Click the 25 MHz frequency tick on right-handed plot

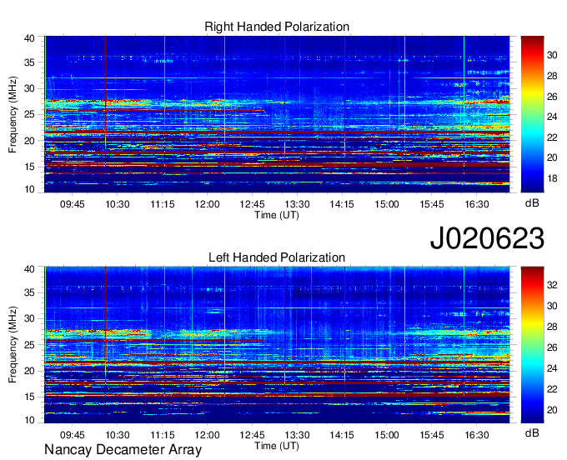coord(30,114)
